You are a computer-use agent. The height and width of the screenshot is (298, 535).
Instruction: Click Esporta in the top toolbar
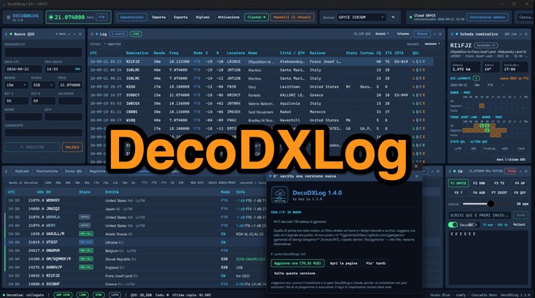181,17
